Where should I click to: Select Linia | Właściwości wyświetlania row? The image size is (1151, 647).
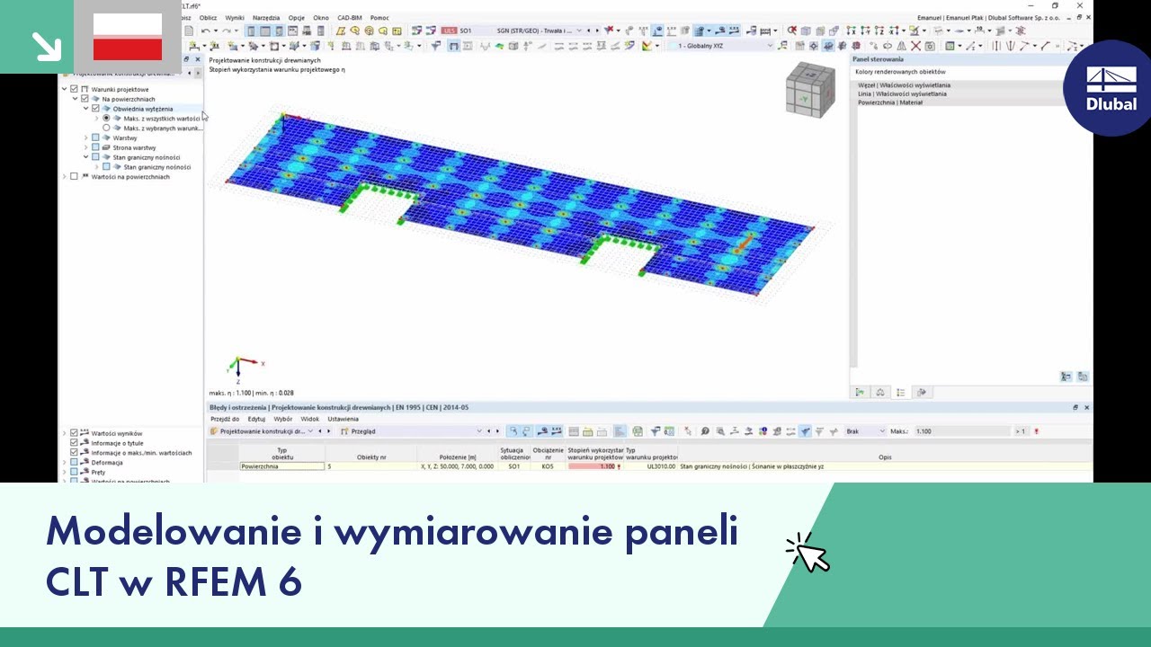pyautogui.click(x=973, y=93)
